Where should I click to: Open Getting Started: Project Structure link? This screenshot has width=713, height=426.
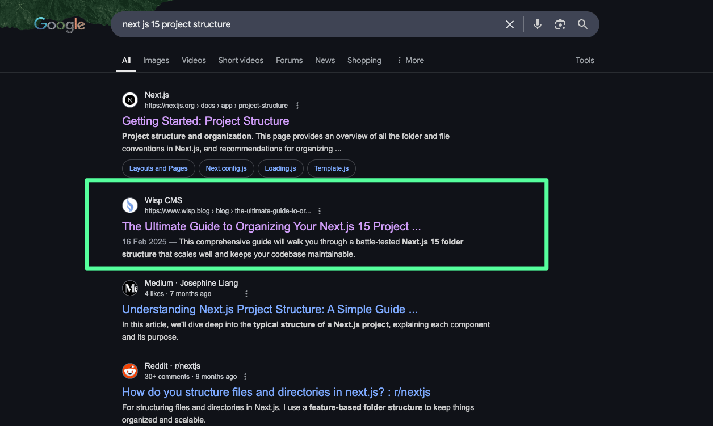(x=205, y=121)
